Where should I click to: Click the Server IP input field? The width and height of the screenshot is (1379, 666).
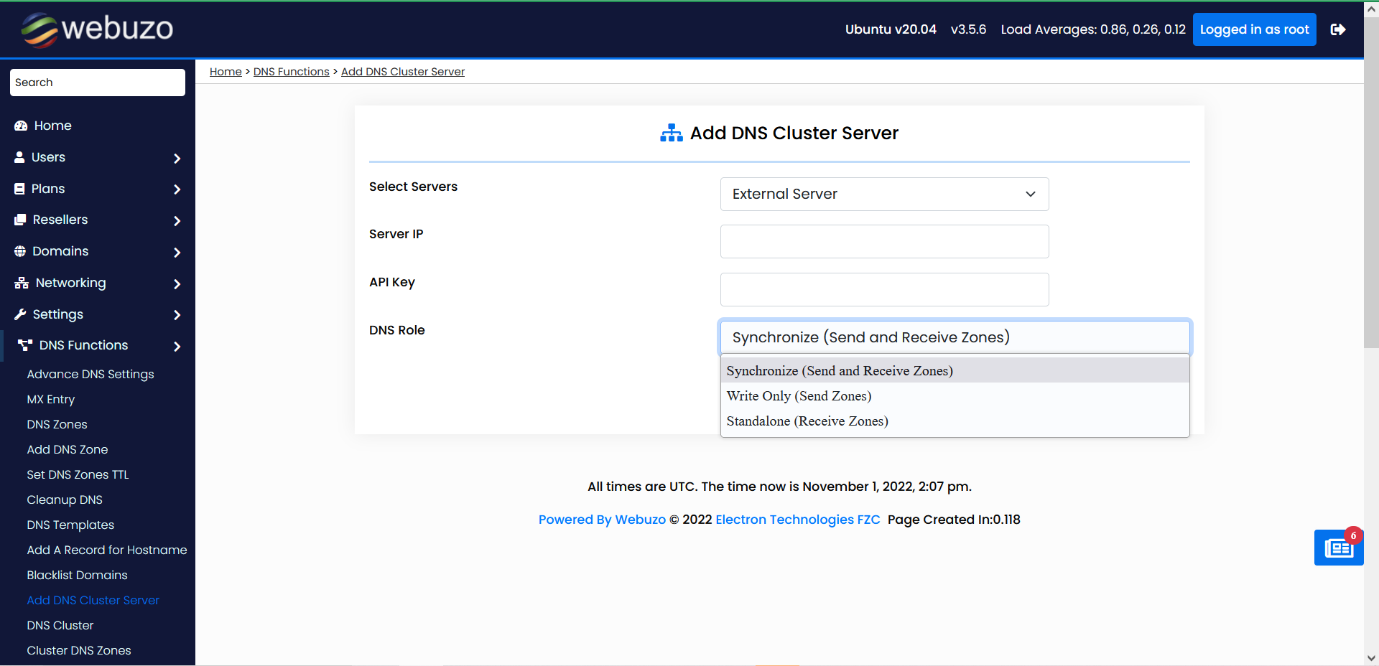(883, 241)
